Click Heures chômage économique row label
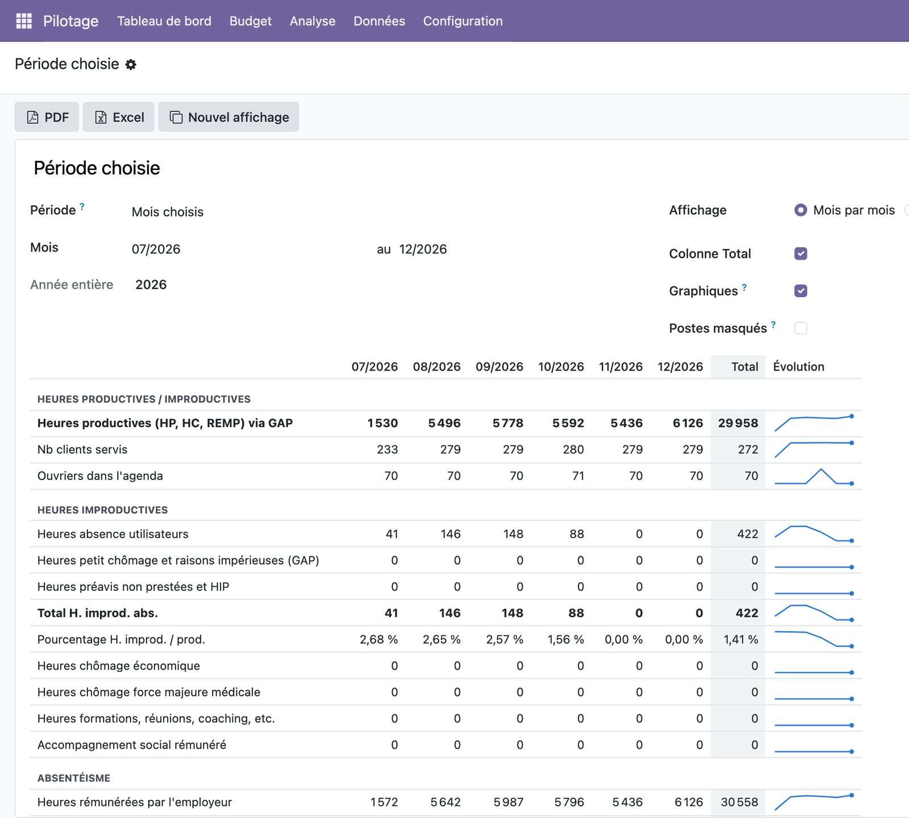The width and height of the screenshot is (909, 818). pos(119,666)
